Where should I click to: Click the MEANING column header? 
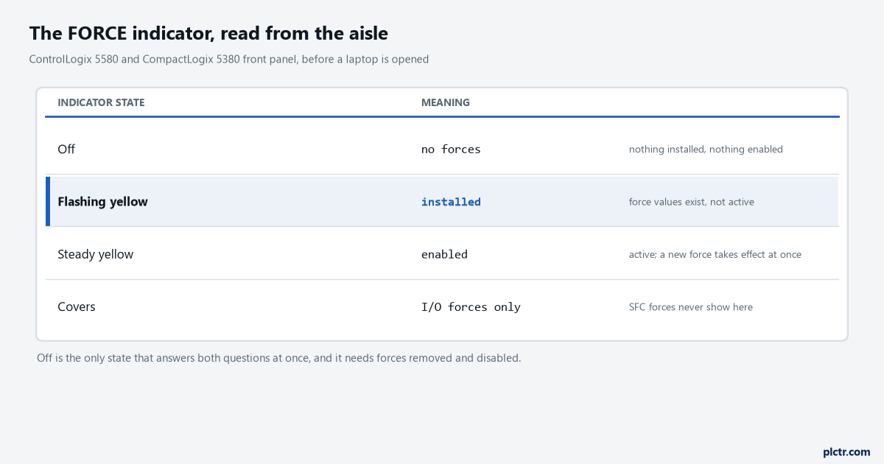(x=446, y=102)
